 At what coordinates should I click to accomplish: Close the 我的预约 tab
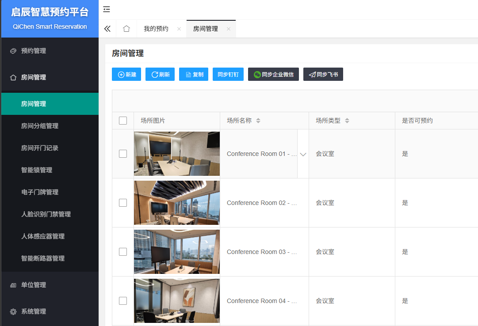[179, 29]
